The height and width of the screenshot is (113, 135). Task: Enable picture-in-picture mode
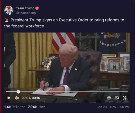pos(117,98)
